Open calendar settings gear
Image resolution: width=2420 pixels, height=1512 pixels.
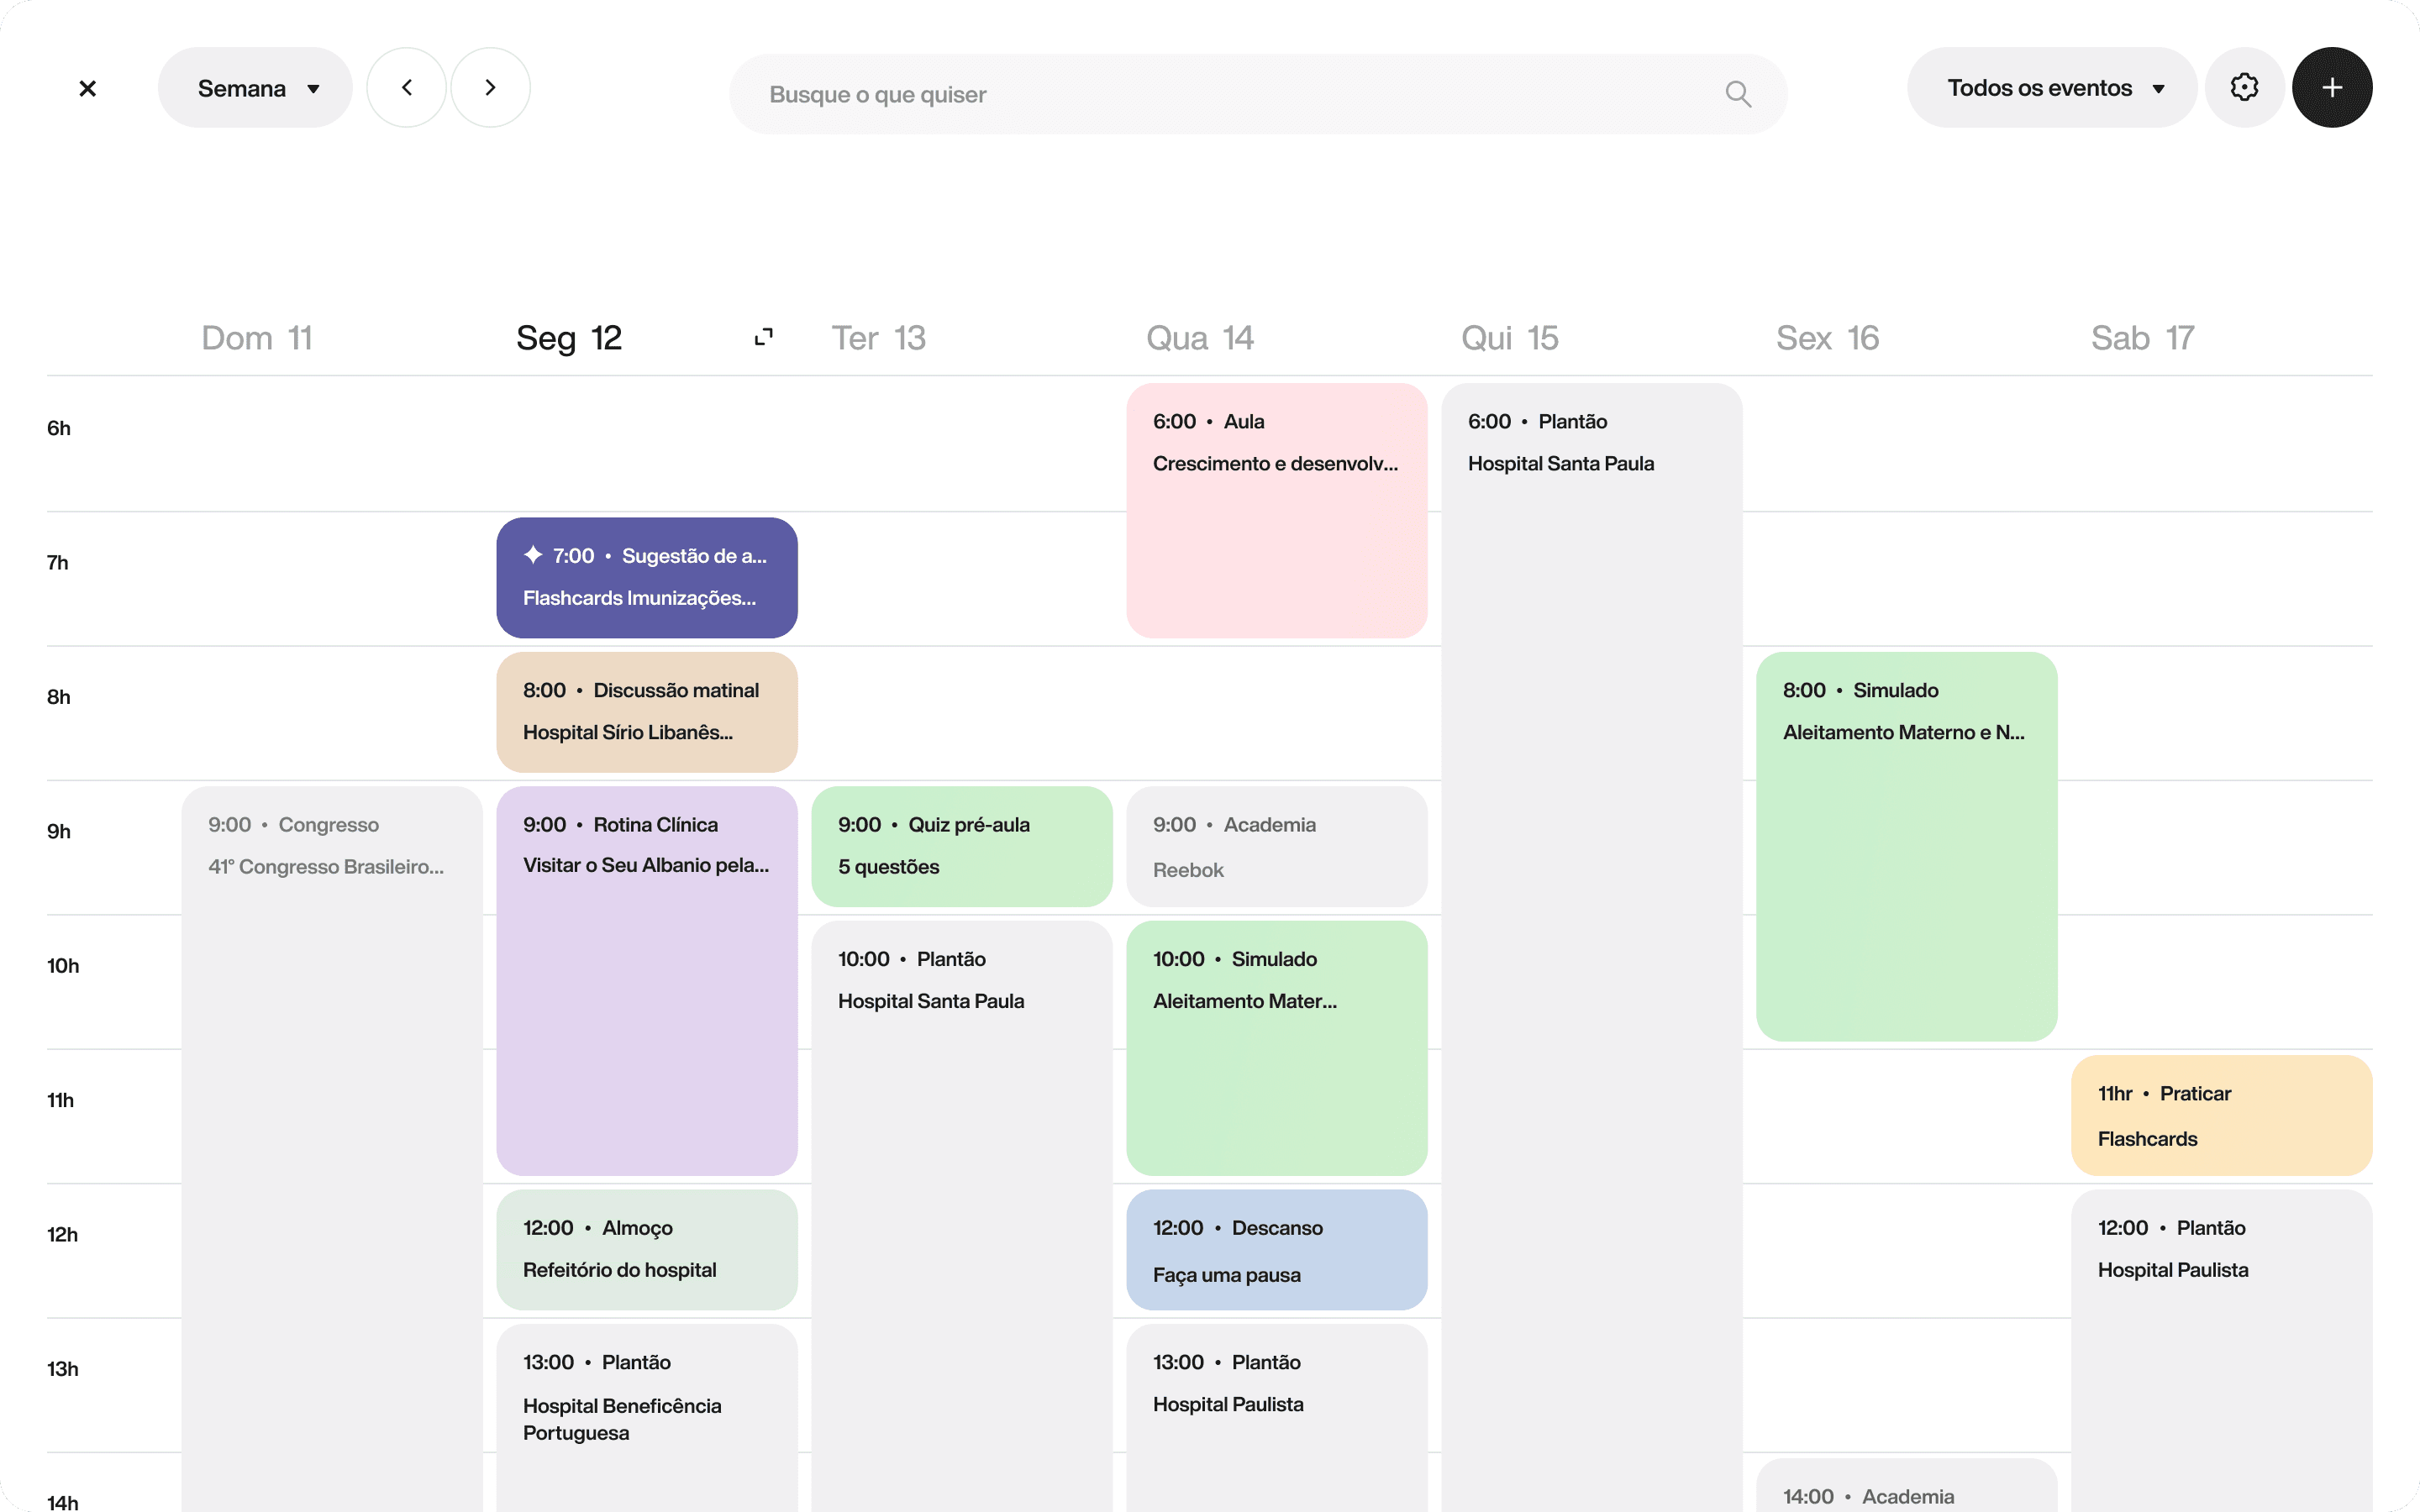pos(2244,88)
